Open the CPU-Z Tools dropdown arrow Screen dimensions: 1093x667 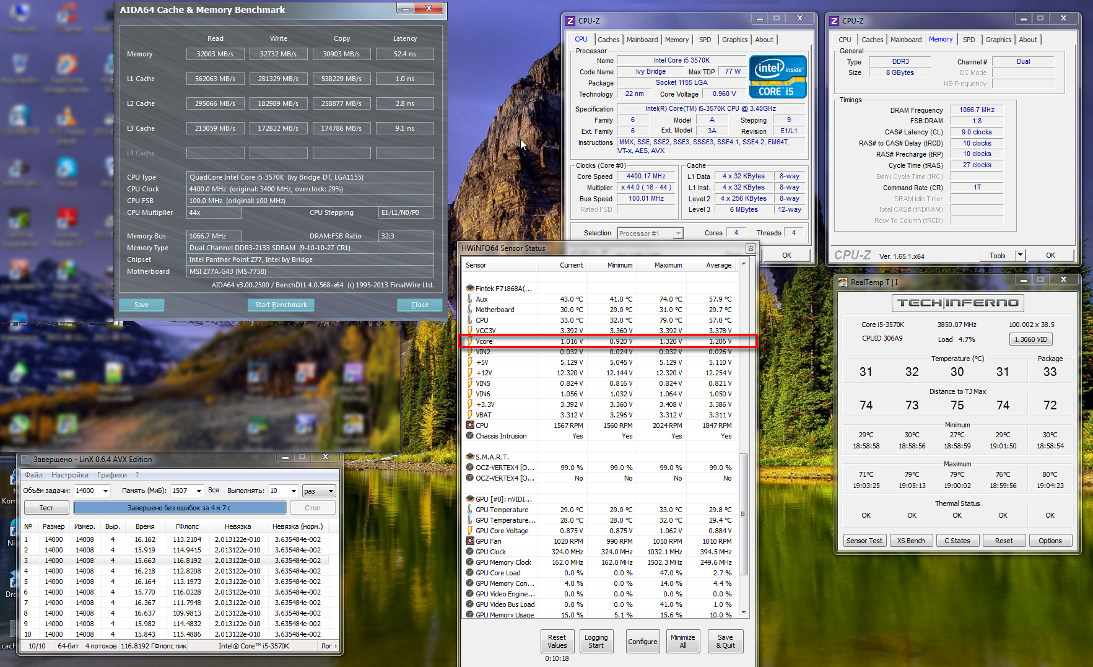pyautogui.click(x=1020, y=255)
